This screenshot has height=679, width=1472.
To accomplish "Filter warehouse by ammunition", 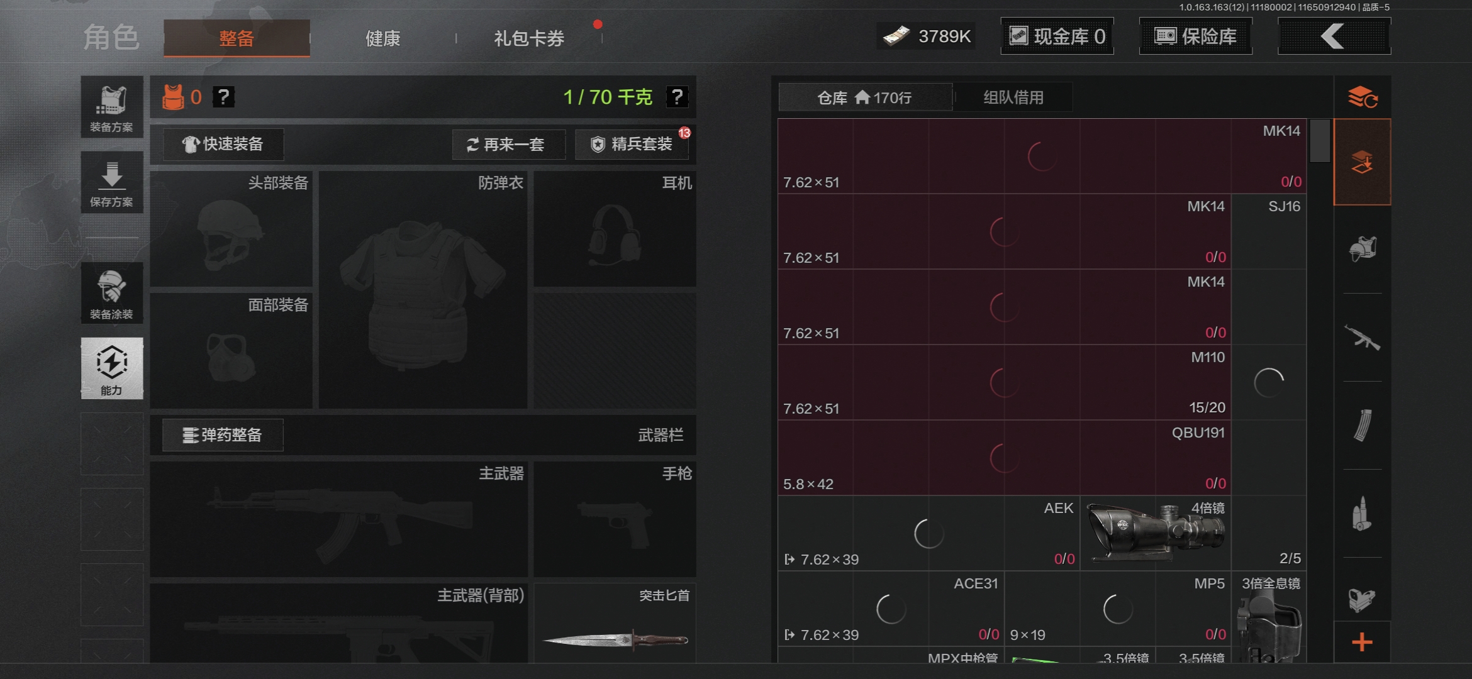I will click(1363, 512).
